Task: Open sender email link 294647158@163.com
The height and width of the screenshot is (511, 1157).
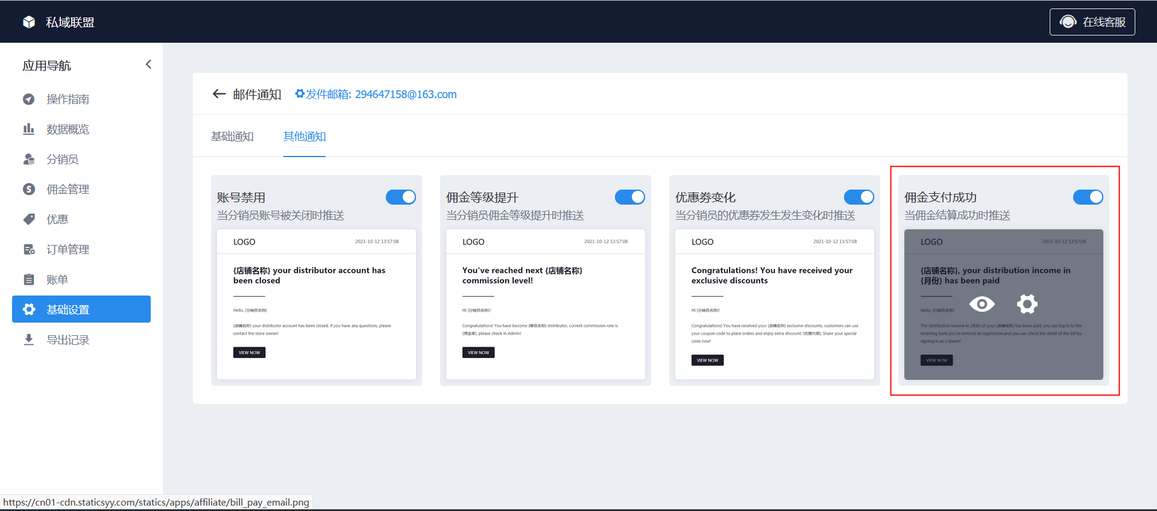Action: pyautogui.click(x=406, y=94)
